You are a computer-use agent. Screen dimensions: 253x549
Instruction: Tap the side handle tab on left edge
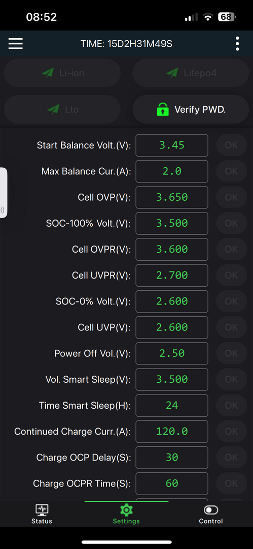click(3, 193)
